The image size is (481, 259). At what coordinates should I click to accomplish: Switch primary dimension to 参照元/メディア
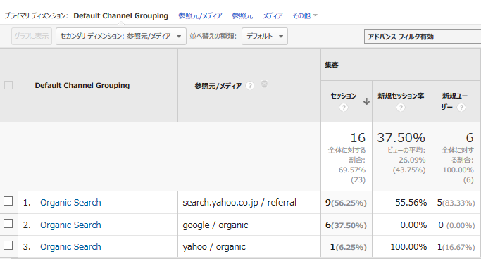[200, 15]
